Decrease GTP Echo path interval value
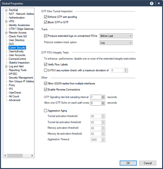The image size is (163, 169). point(103,104)
